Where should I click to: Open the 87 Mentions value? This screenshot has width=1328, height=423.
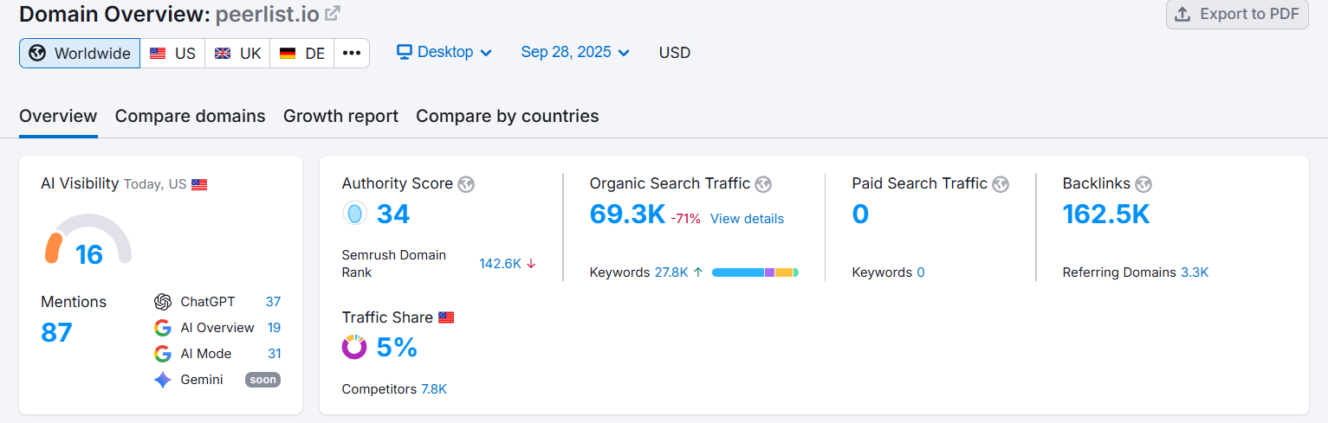(x=57, y=332)
